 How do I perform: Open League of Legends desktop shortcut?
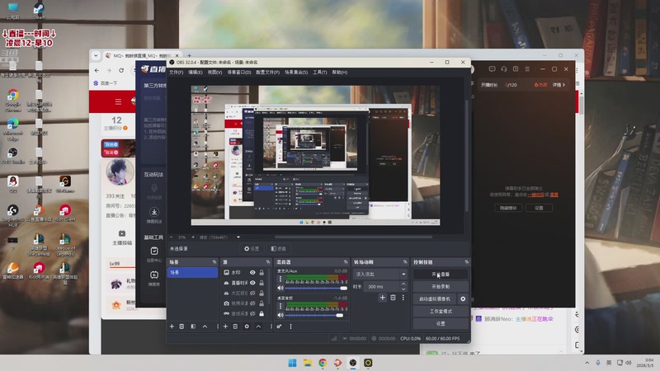pos(65,245)
